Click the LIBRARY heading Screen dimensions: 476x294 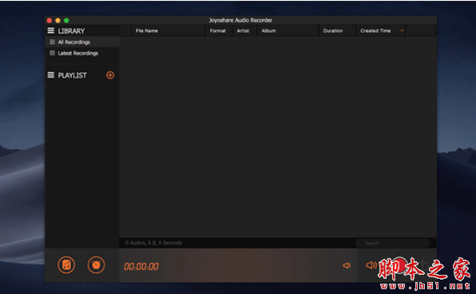pos(71,31)
